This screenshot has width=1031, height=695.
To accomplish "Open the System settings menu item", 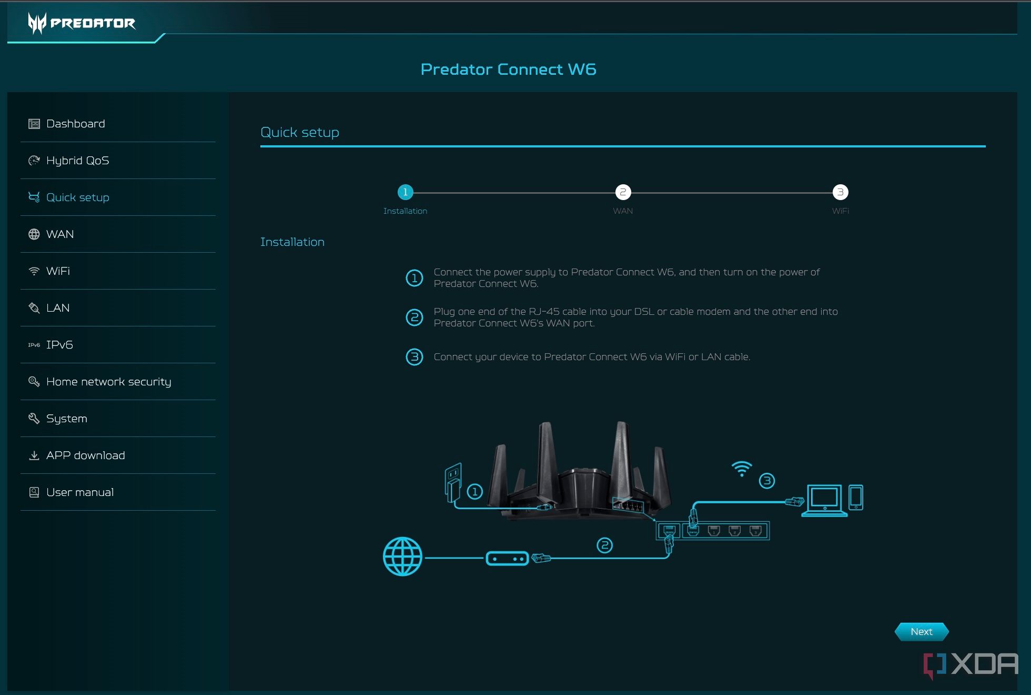I will 67,418.
